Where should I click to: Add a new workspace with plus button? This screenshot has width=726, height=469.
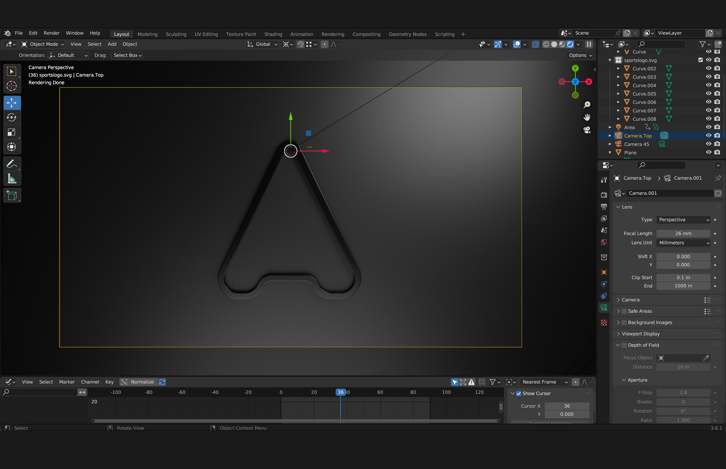point(463,35)
